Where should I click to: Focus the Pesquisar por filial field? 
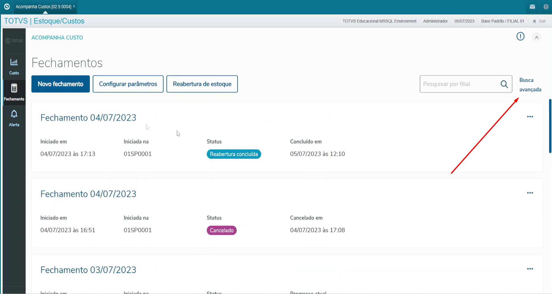pos(459,84)
